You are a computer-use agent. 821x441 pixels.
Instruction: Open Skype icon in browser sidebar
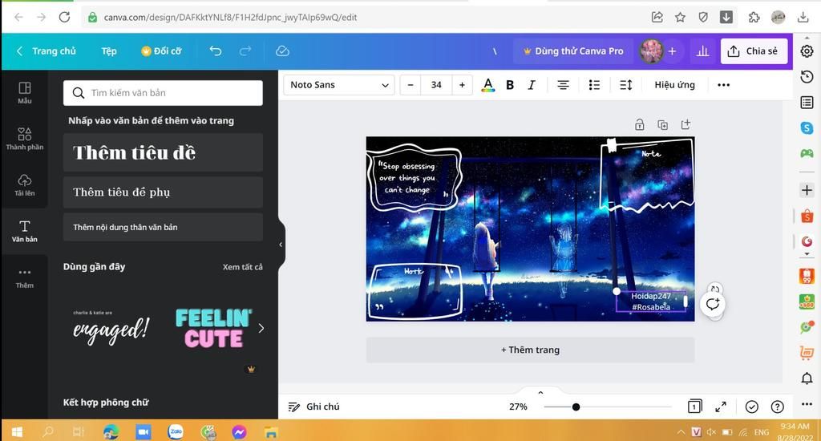click(807, 127)
